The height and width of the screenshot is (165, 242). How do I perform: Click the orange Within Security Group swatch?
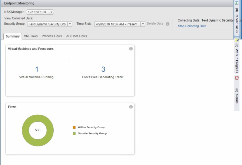[74, 127]
